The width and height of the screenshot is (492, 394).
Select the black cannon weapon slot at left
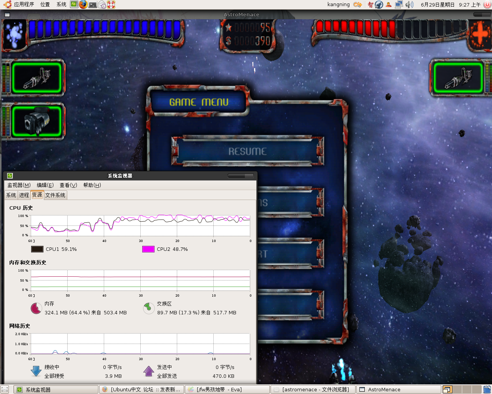(x=37, y=121)
